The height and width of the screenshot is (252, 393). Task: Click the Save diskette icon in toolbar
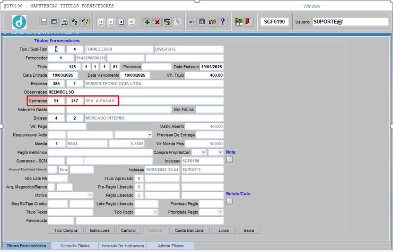(44, 22)
